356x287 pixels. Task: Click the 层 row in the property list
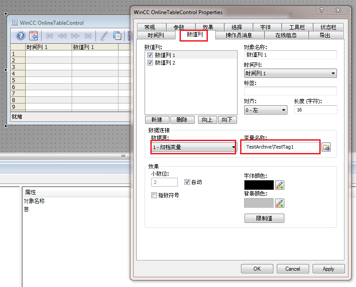point(26,209)
